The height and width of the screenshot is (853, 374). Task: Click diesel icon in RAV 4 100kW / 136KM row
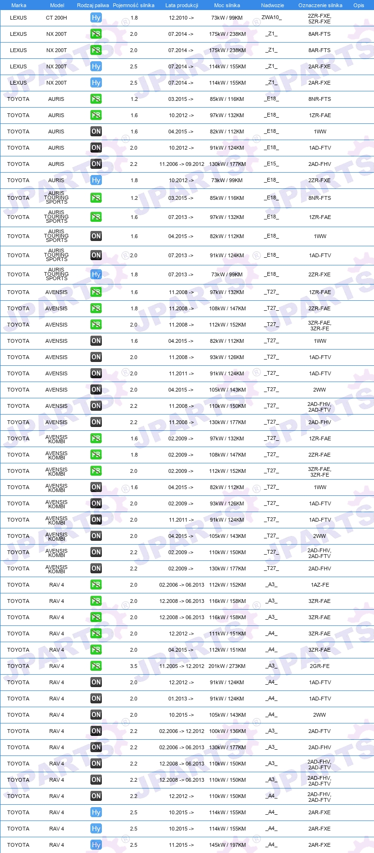tap(96, 731)
